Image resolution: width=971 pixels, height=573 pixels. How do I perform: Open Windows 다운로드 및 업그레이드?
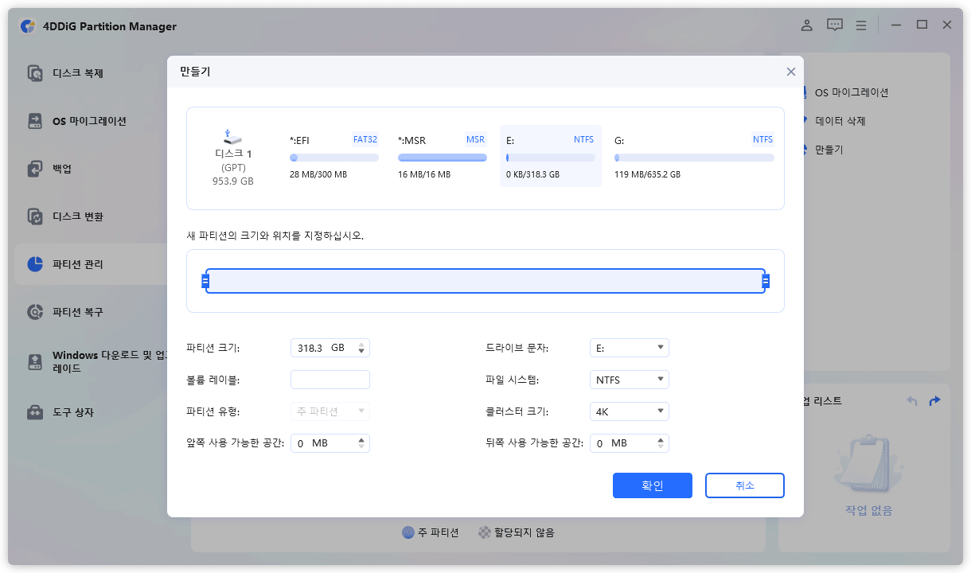88,362
